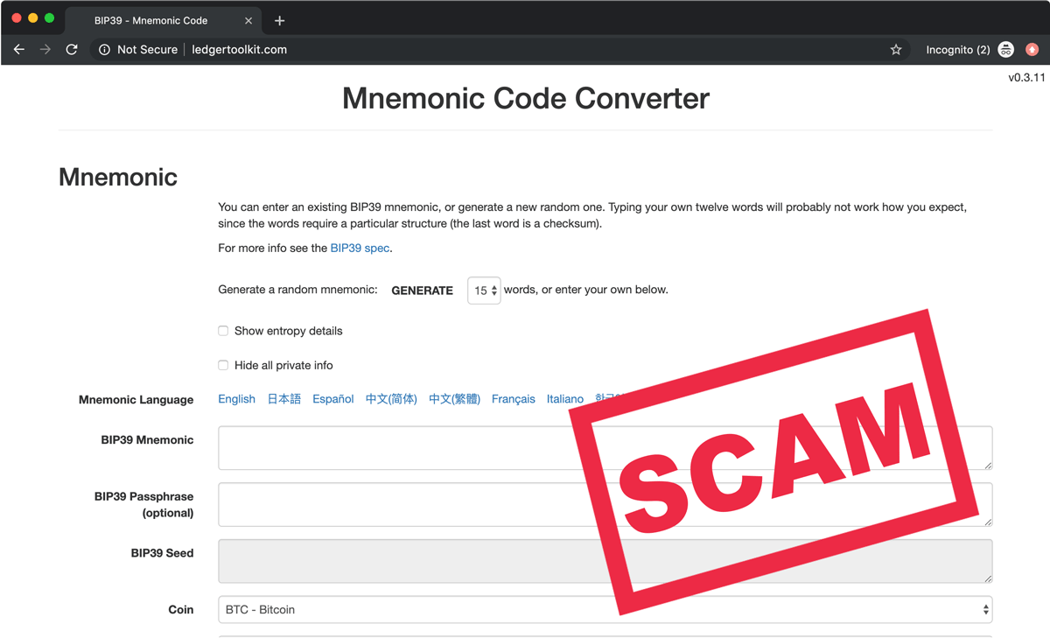Open a new tab with plus icon
Viewport: 1050px width, 638px height.
280,20
